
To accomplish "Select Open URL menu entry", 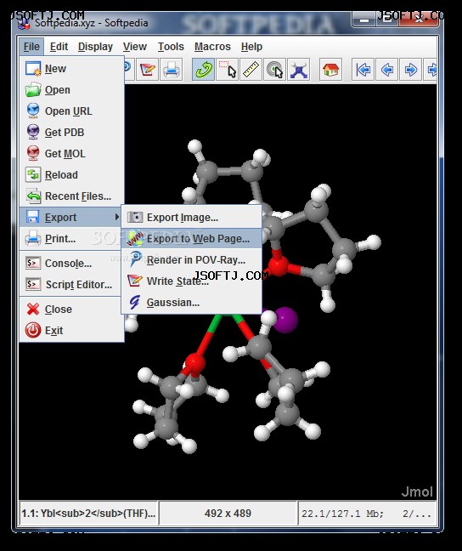I will pos(72,111).
